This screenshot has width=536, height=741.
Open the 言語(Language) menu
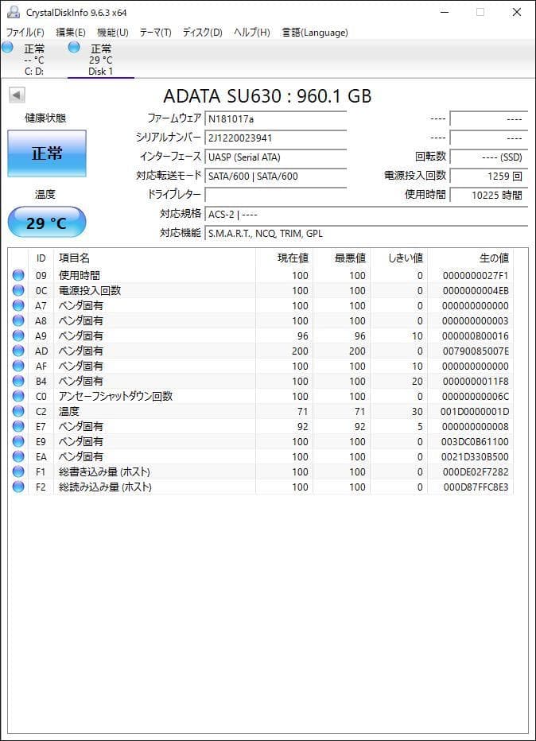pos(315,32)
